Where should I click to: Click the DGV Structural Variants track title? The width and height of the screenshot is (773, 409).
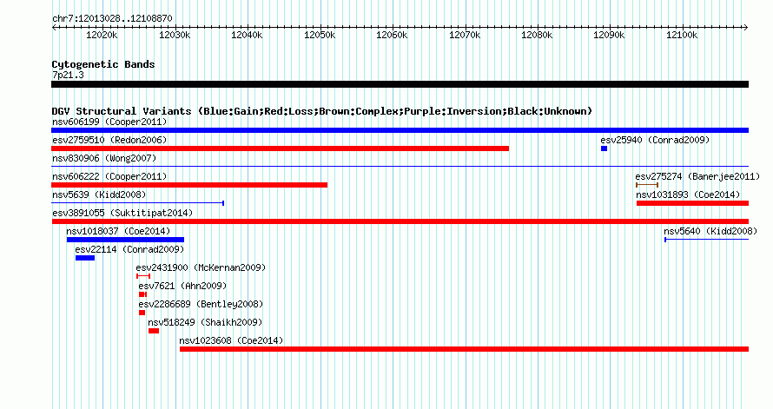point(321,111)
